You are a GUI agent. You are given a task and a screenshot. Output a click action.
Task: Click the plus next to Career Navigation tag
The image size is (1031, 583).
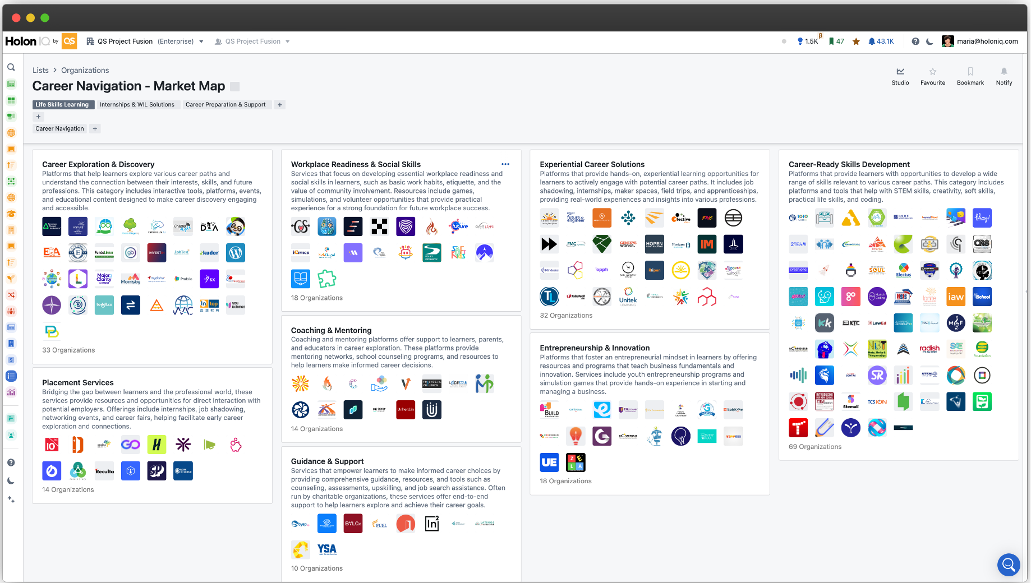pyautogui.click(x=95, y=129)
